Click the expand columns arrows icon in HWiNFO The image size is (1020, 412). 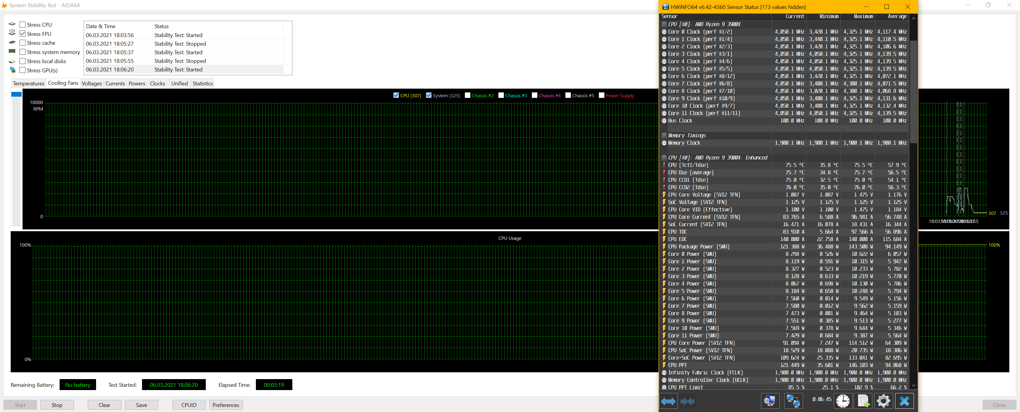pyautogui.click(x=668, y=401)
